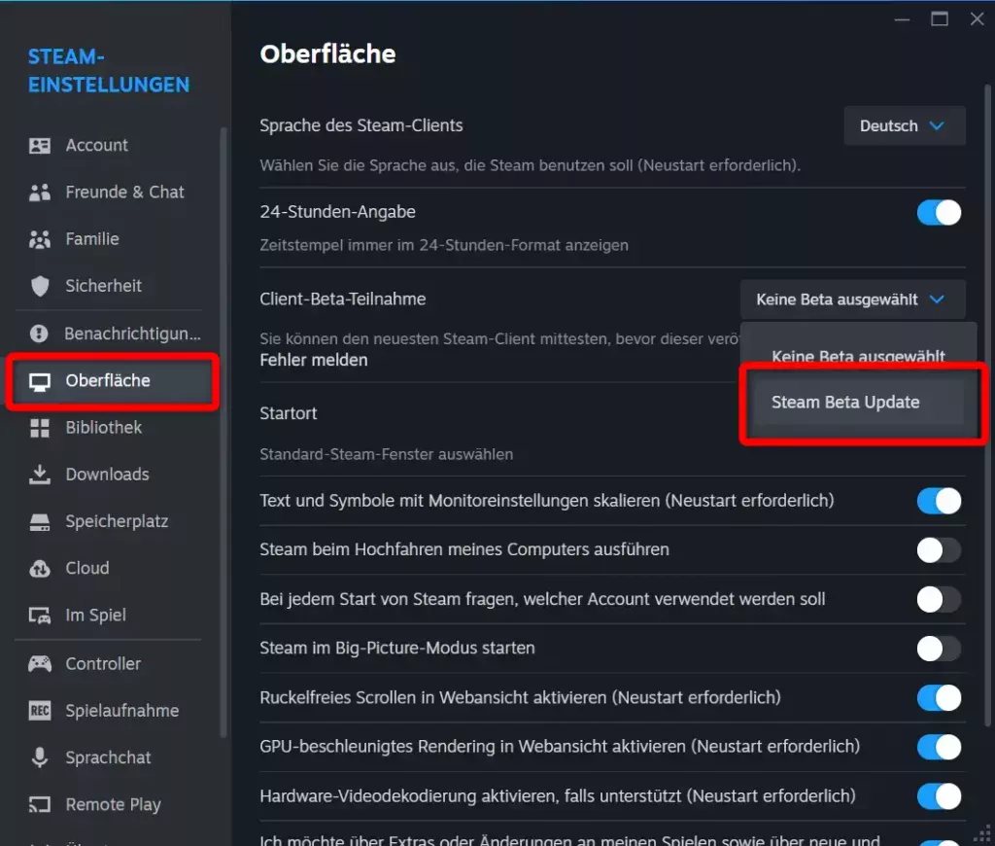Image resolution: width=995 pixels, height=846 pixels.
Task: Open Freunde & Chat people icon
Action: click(40, 193)
